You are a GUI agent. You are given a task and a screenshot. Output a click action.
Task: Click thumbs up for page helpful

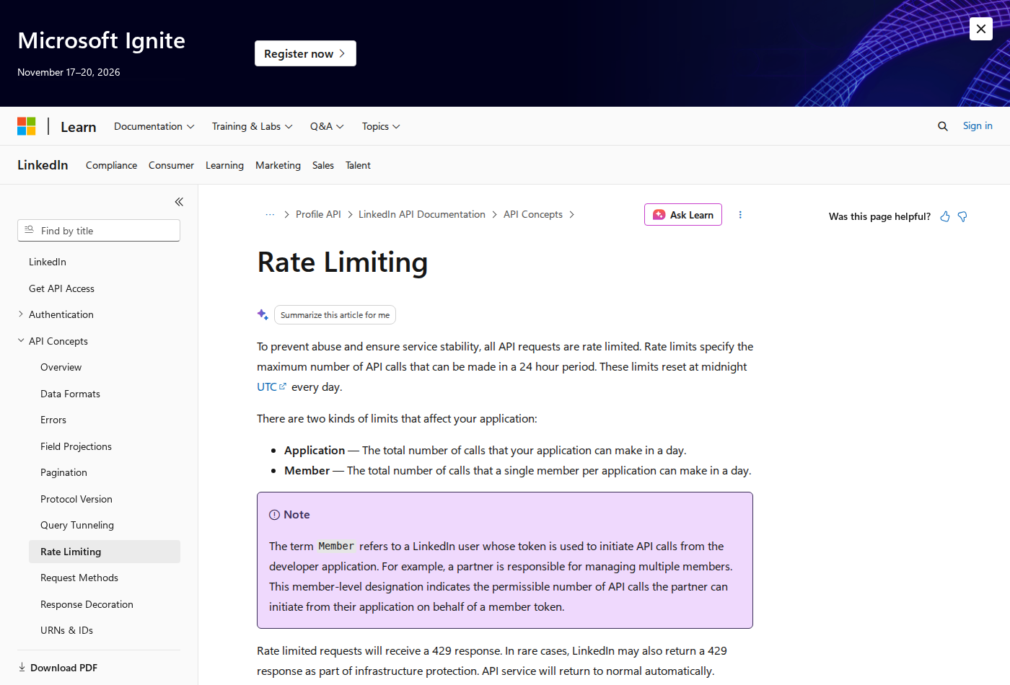945,216
